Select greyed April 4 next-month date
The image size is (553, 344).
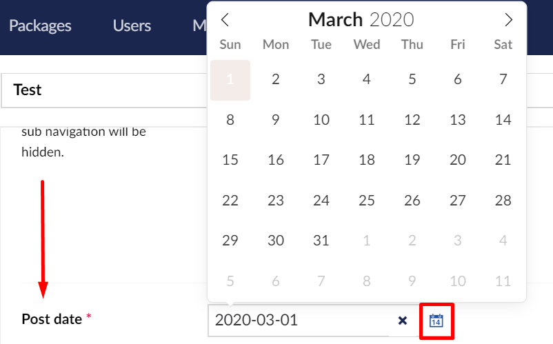503,241
